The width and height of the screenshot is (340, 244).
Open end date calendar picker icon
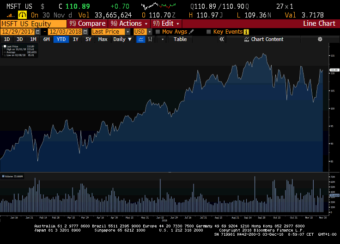point(85,32)
